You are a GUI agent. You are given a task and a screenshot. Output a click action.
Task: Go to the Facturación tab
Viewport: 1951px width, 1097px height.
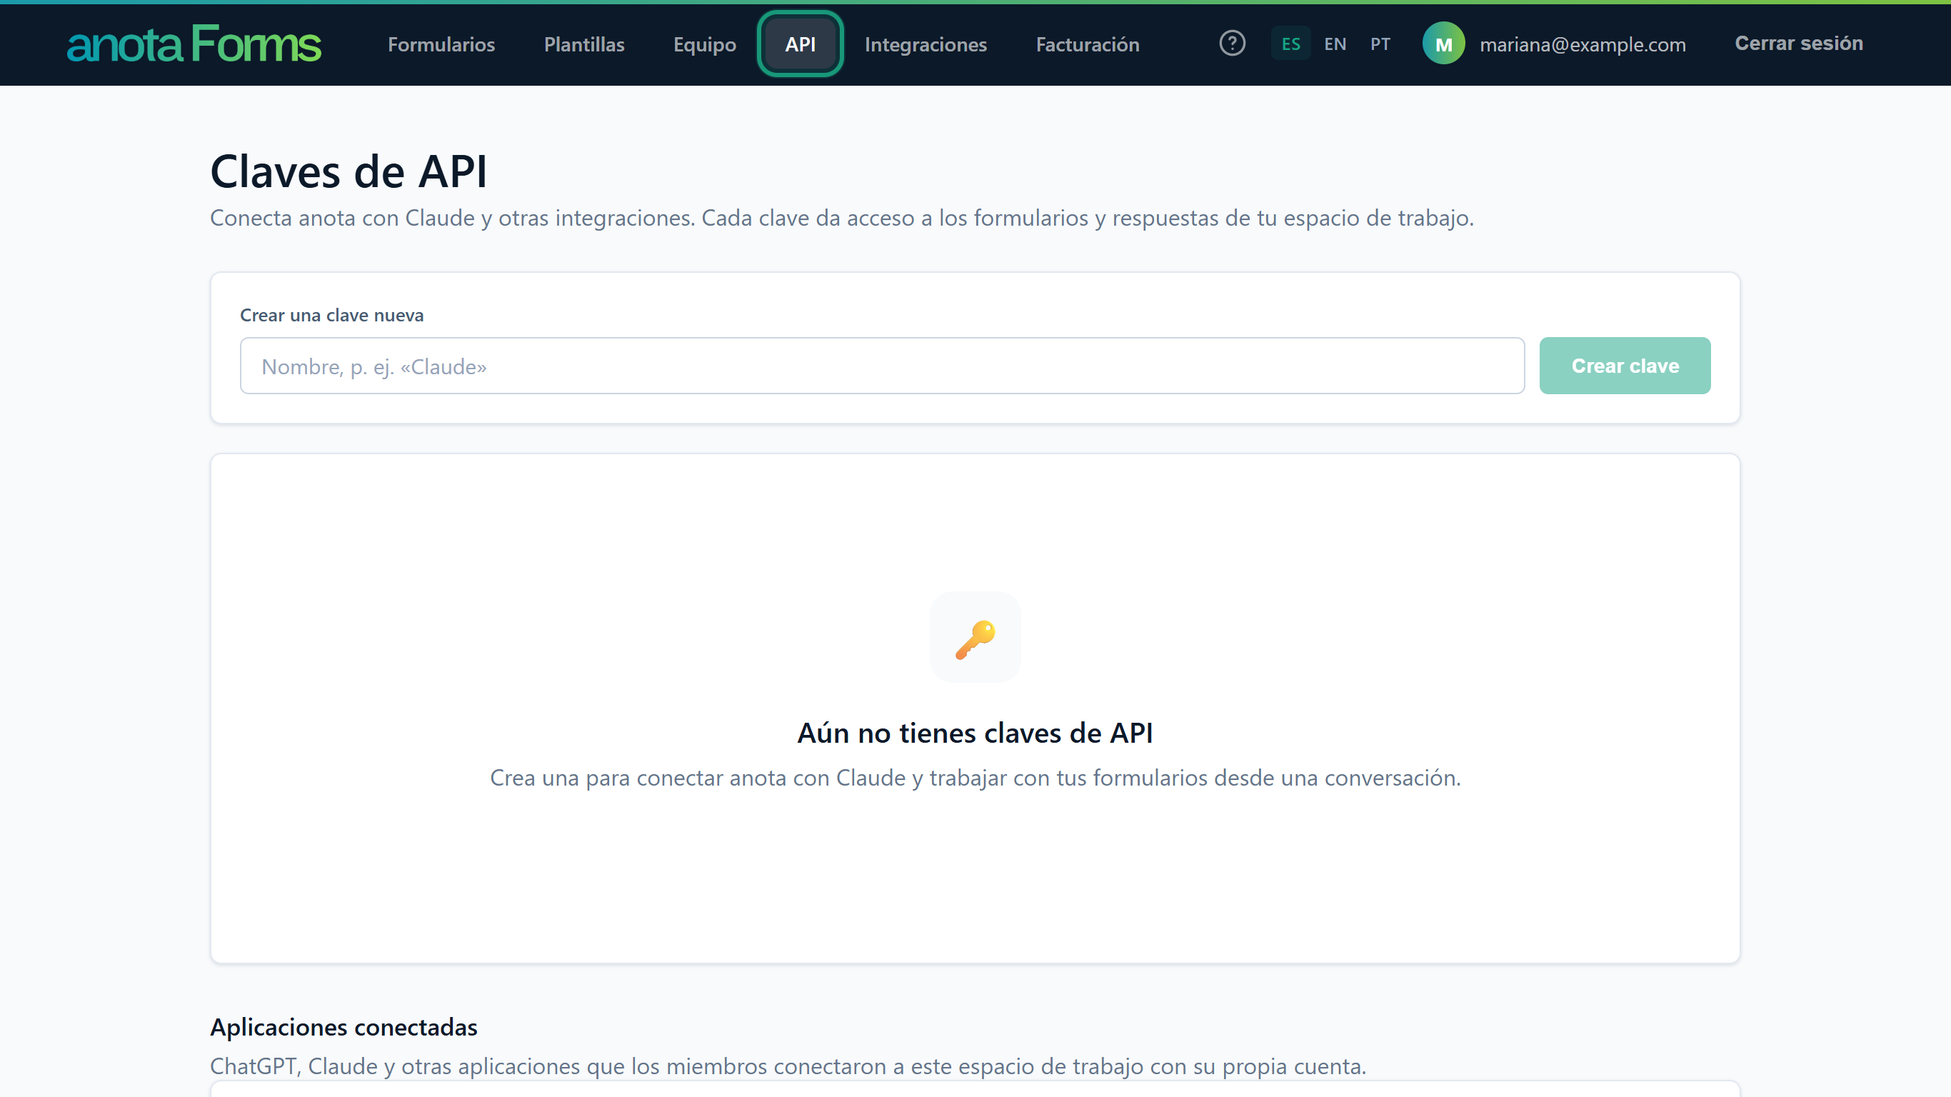click(1088, 44)
